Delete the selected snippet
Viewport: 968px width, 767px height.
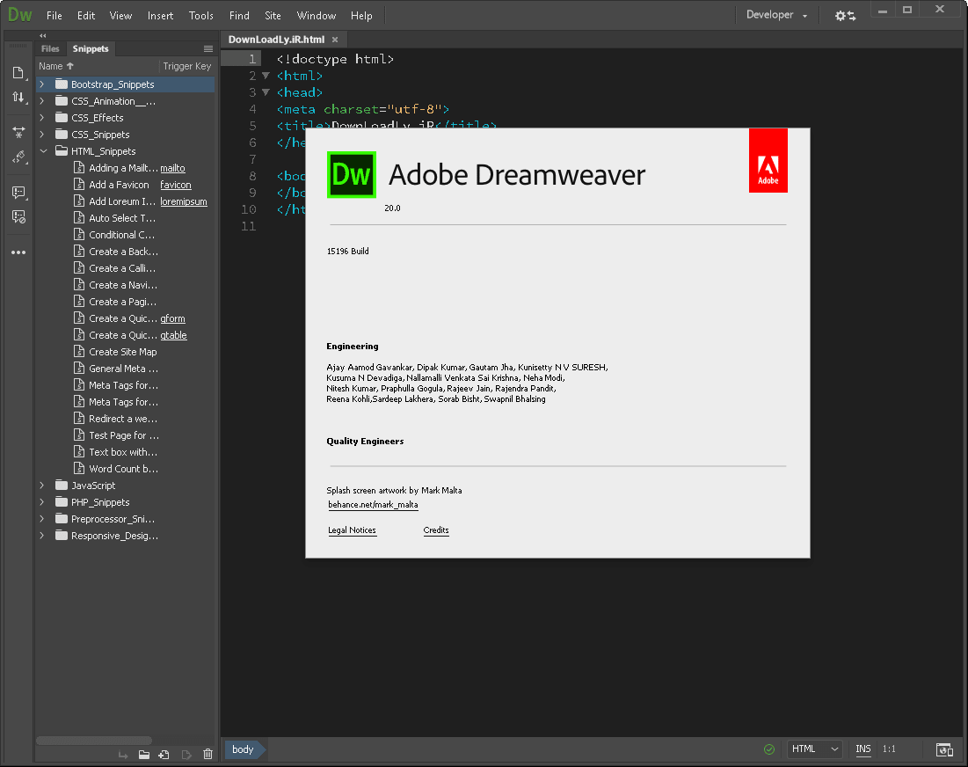click(207, 754)
